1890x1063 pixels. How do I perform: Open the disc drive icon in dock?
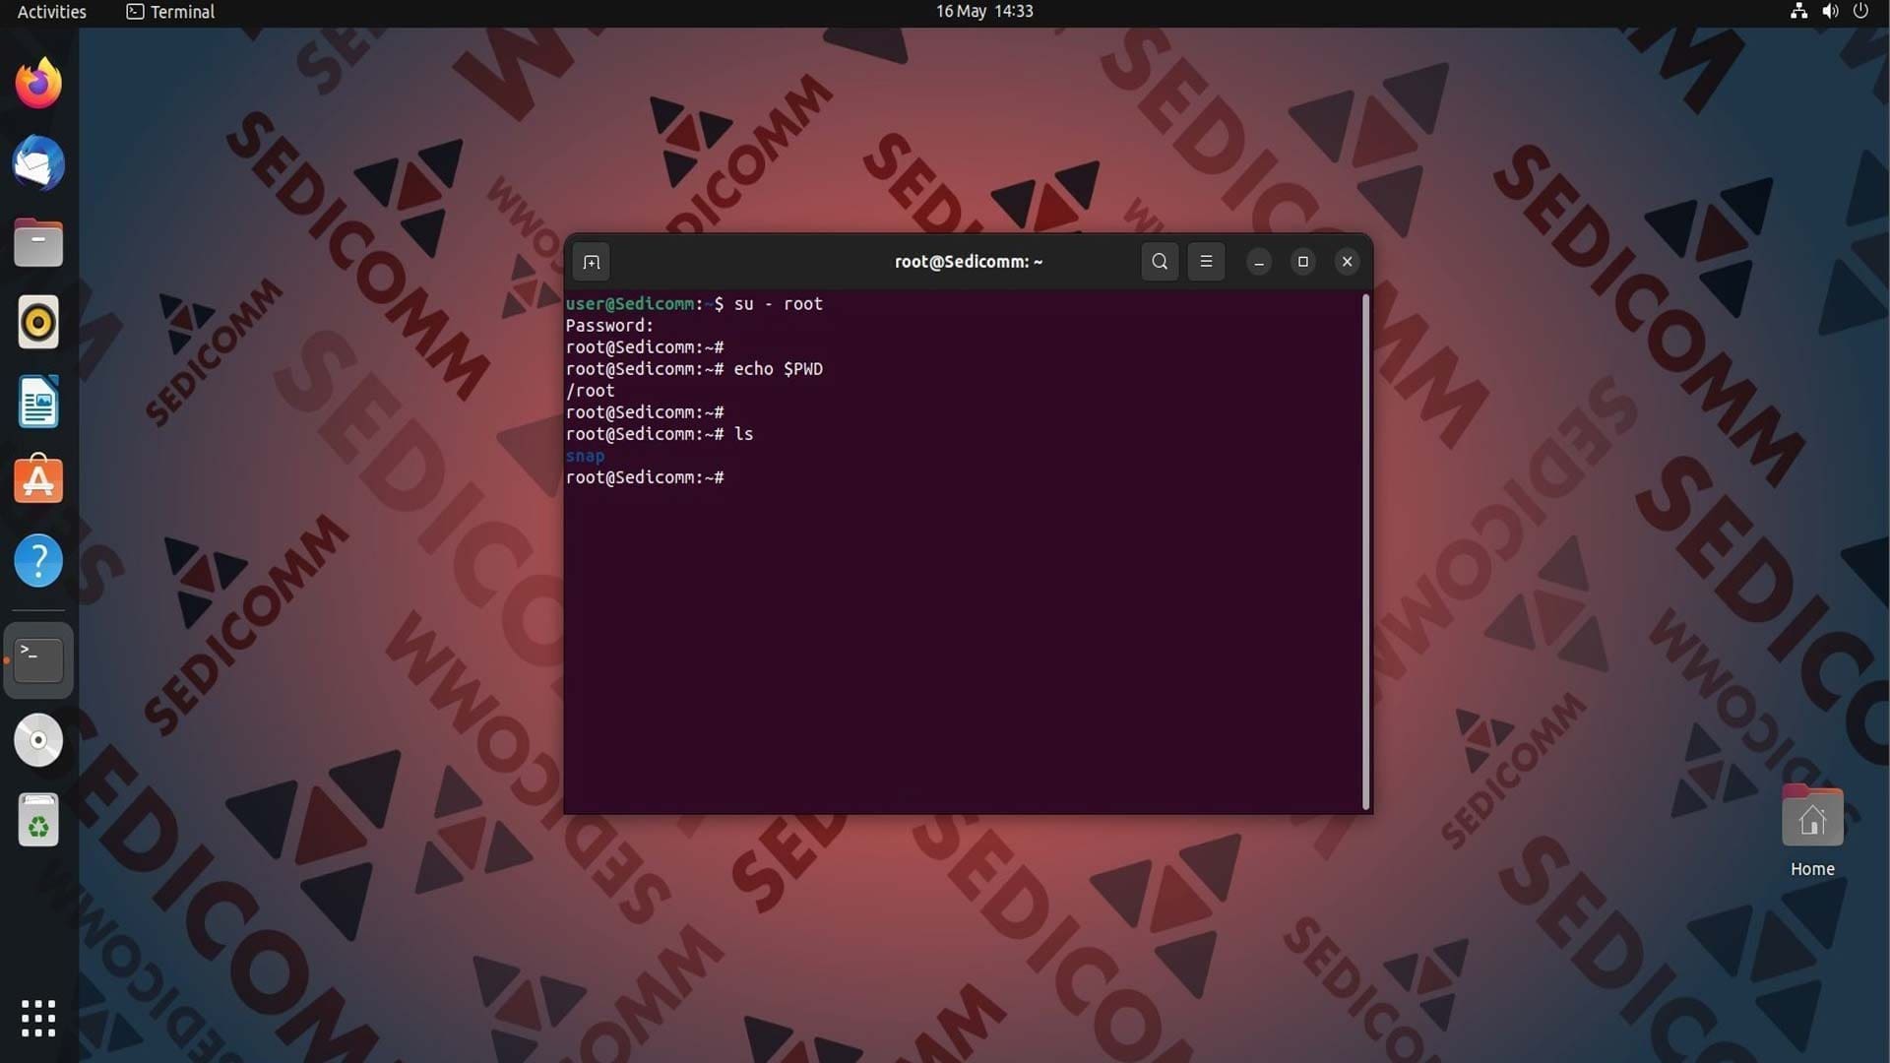[38, 740]
